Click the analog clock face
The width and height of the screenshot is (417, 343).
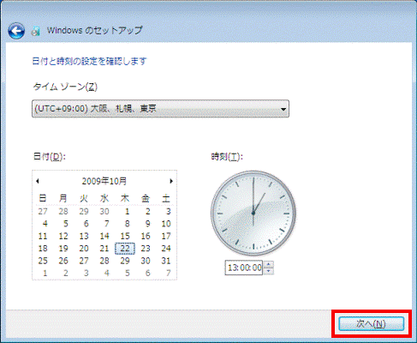pyautogui.click(x=253, y=213)
